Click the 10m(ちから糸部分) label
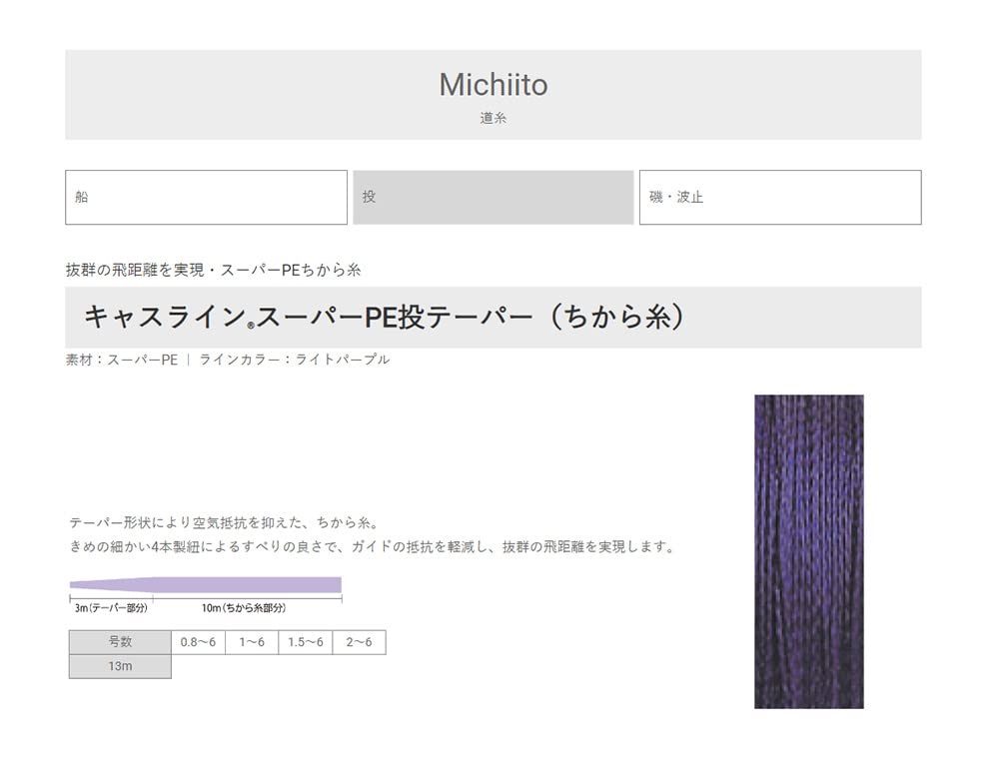Image resolution: width=999 pixels, height=781 pixels. tap(244, 608)
